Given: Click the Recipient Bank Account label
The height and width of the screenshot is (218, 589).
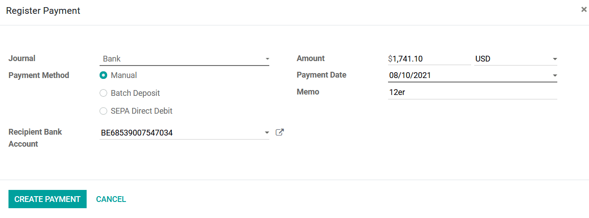Looking at the screenshot, I should click(35, 138).
